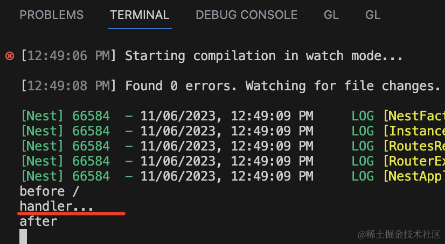Click the 'handler...' output line
445x244 pixels.
coord(57,206)
